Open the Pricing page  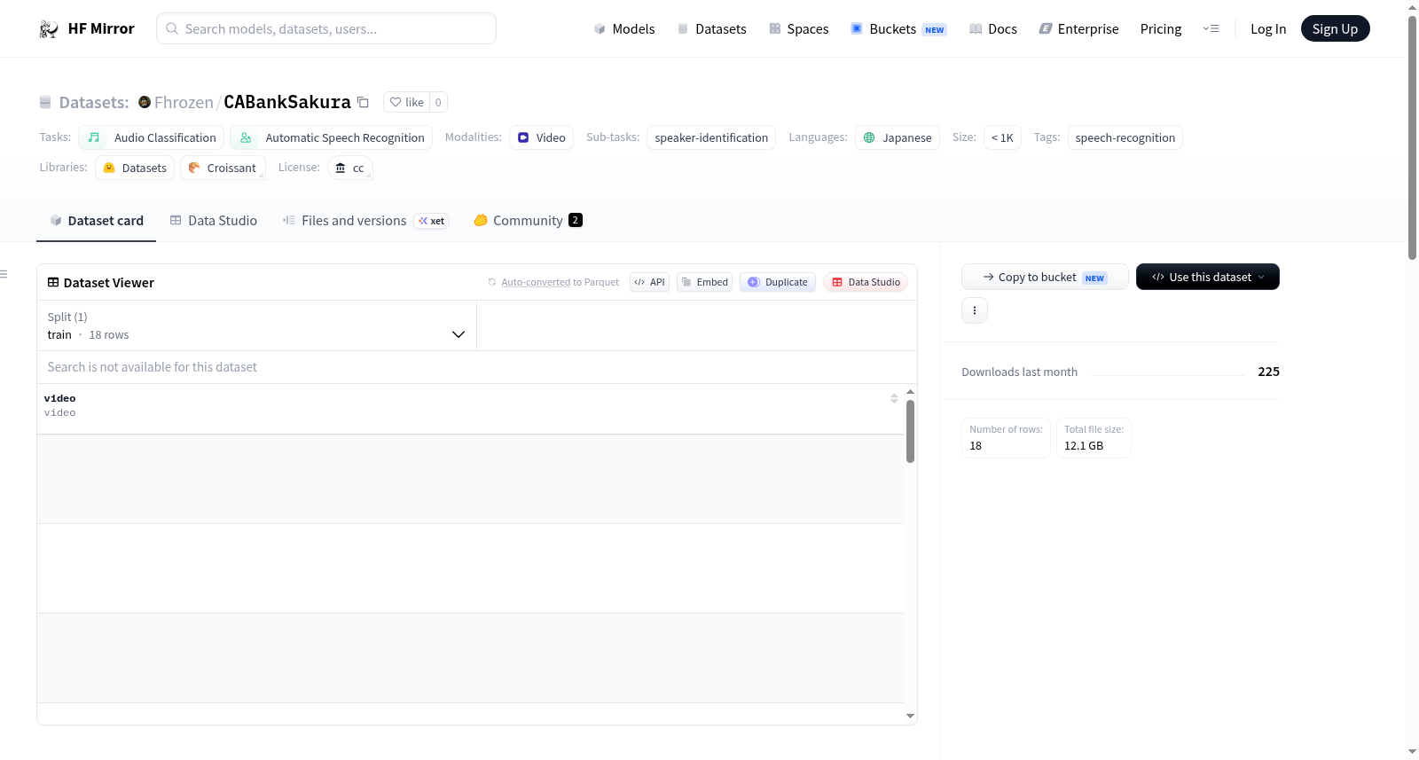(1161, 28)
